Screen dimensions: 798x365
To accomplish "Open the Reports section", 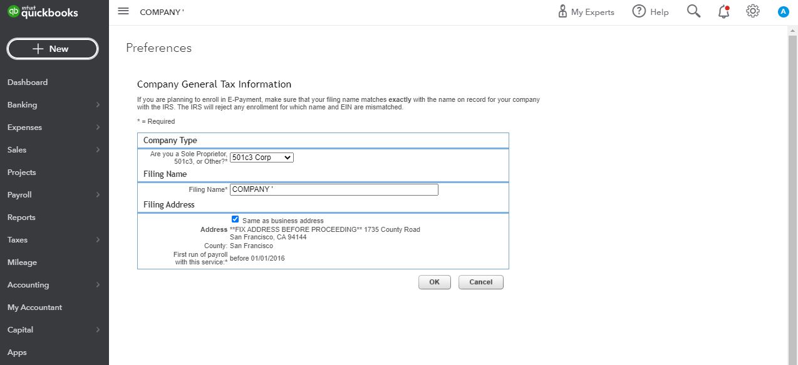I will tap(21, 217).
